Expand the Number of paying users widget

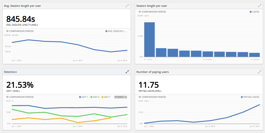pyautogui.click(x=259, y=72)
